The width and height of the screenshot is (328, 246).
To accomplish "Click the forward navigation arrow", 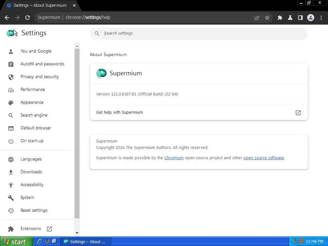I will coord(17,18).
